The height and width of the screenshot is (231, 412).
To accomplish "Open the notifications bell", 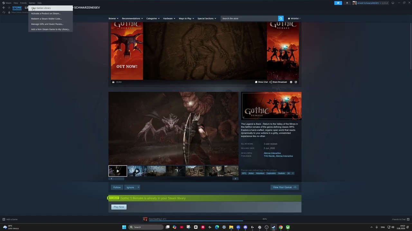I will pos(347,3).
